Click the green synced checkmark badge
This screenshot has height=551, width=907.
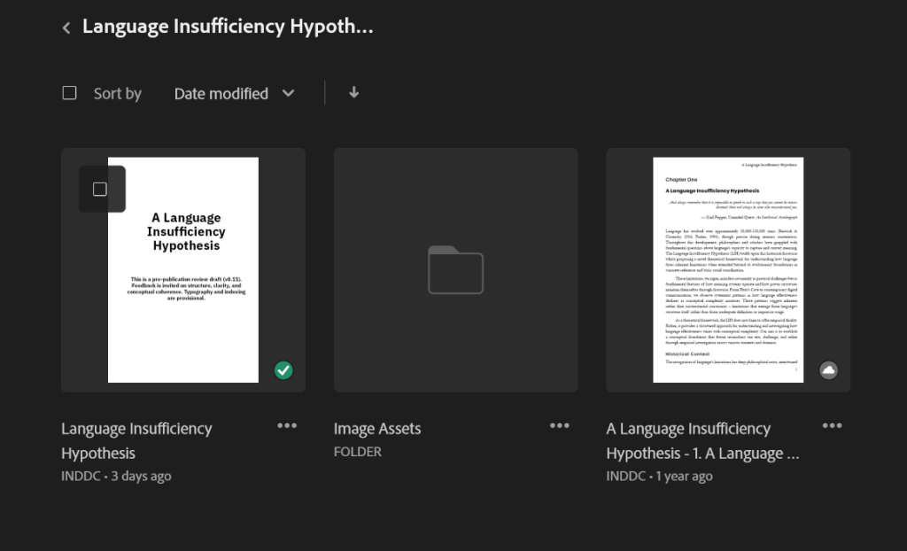[x=283, y=370]
